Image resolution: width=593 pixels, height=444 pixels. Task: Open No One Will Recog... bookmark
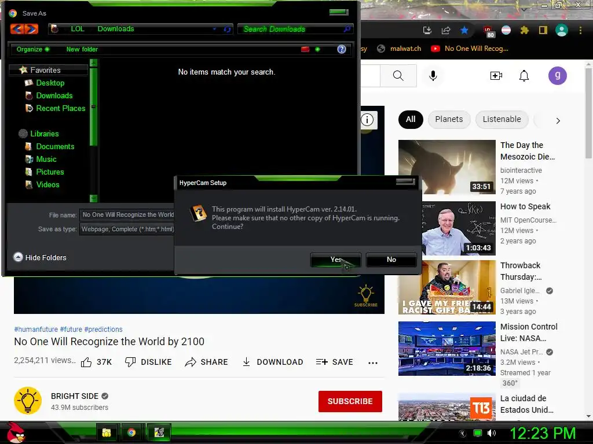pyautogui.click(x=470, y=49)
